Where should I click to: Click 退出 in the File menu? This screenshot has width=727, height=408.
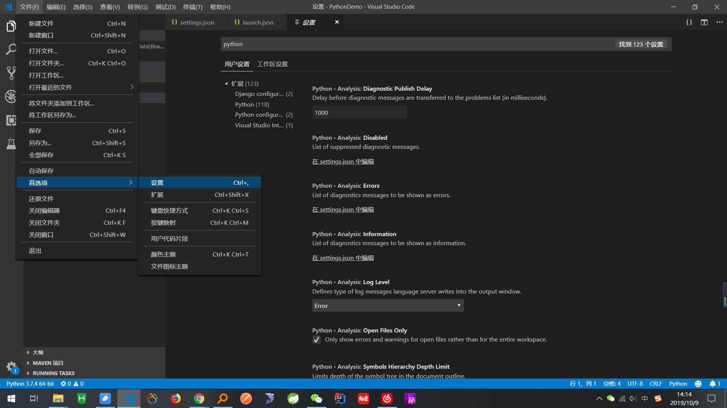77,251
